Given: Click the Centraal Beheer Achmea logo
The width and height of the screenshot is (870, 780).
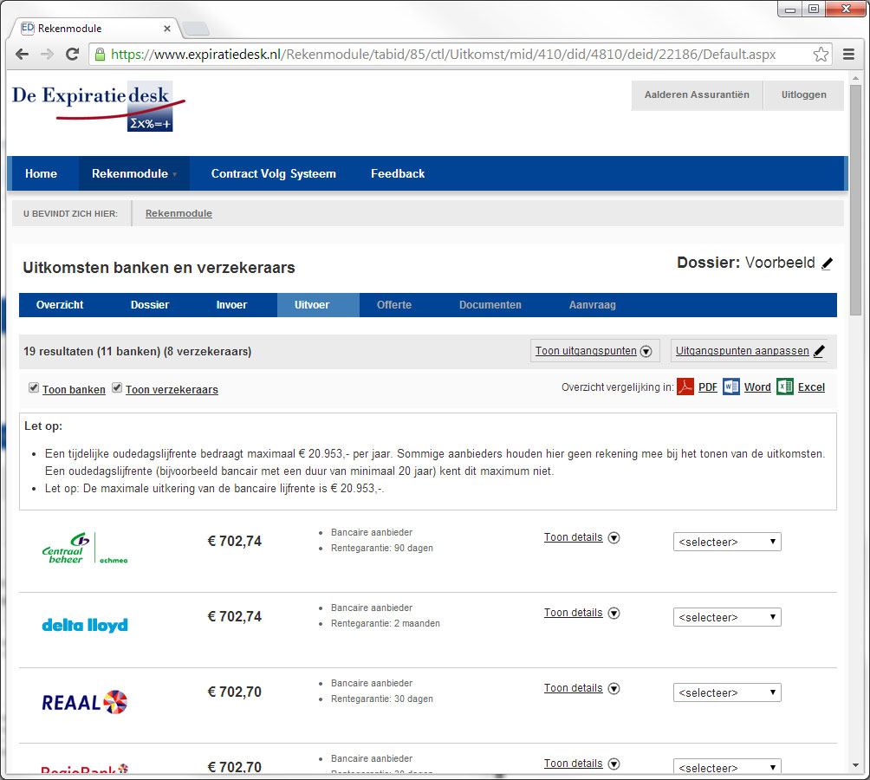Looking at the screenshot, I should (85, 548).
